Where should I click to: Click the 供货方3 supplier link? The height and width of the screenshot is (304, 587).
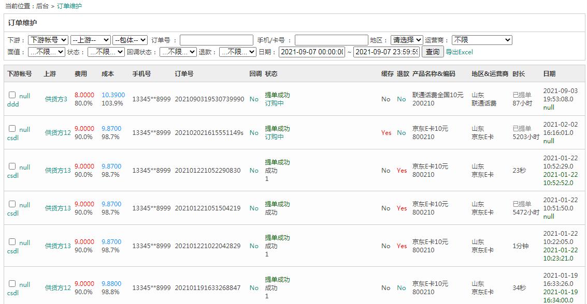(x=56, y=99)
